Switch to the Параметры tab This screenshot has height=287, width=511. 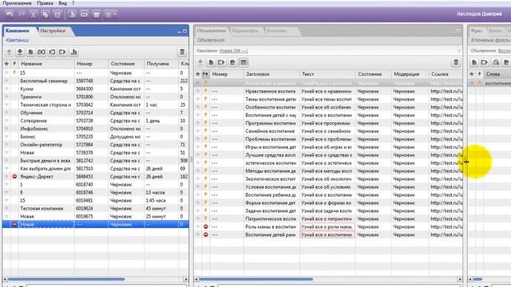(245, 30)
